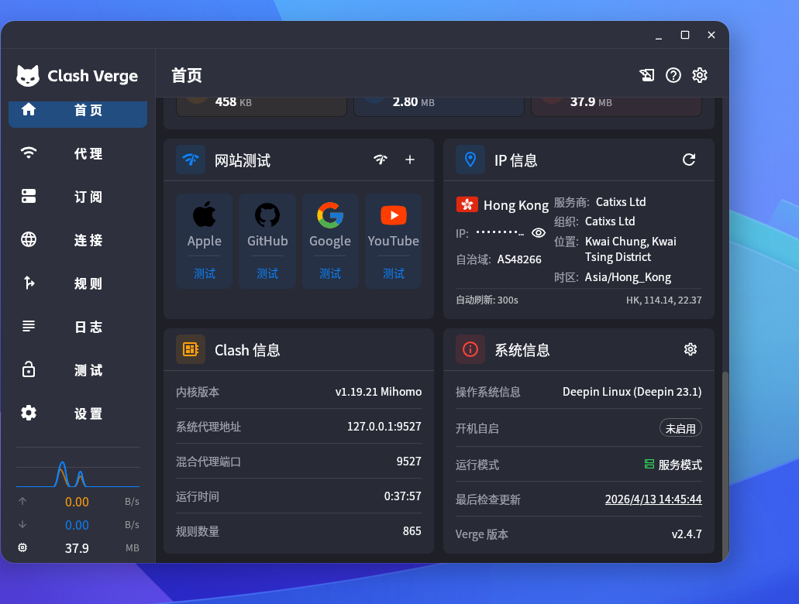Click the v1.19.21 Mihomo core version
This screenshot has width=799, height=604.
378,392
